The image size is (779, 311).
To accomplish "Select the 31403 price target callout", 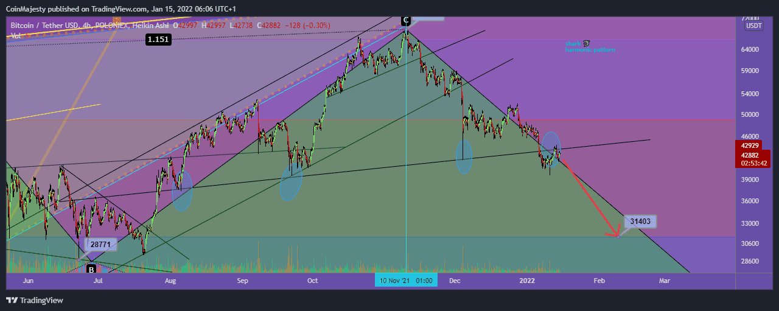I will (640, 222).
